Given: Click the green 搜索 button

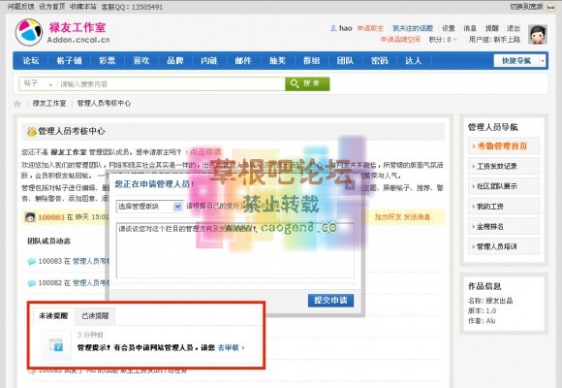Looking at the screenshot, I should coord(307,83).
